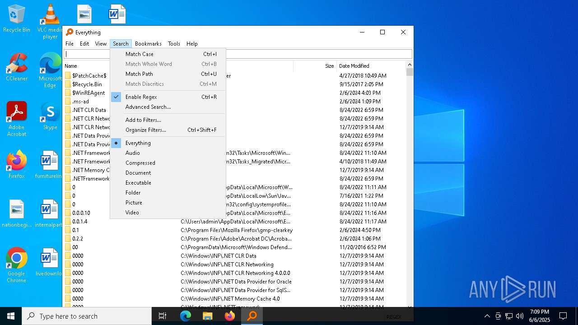578x325 pixels.
Task: Open Word document icon at desktop top
Action: click(117, 14)
